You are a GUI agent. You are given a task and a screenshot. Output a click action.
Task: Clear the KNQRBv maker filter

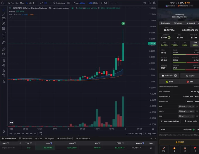click(140, 148)
